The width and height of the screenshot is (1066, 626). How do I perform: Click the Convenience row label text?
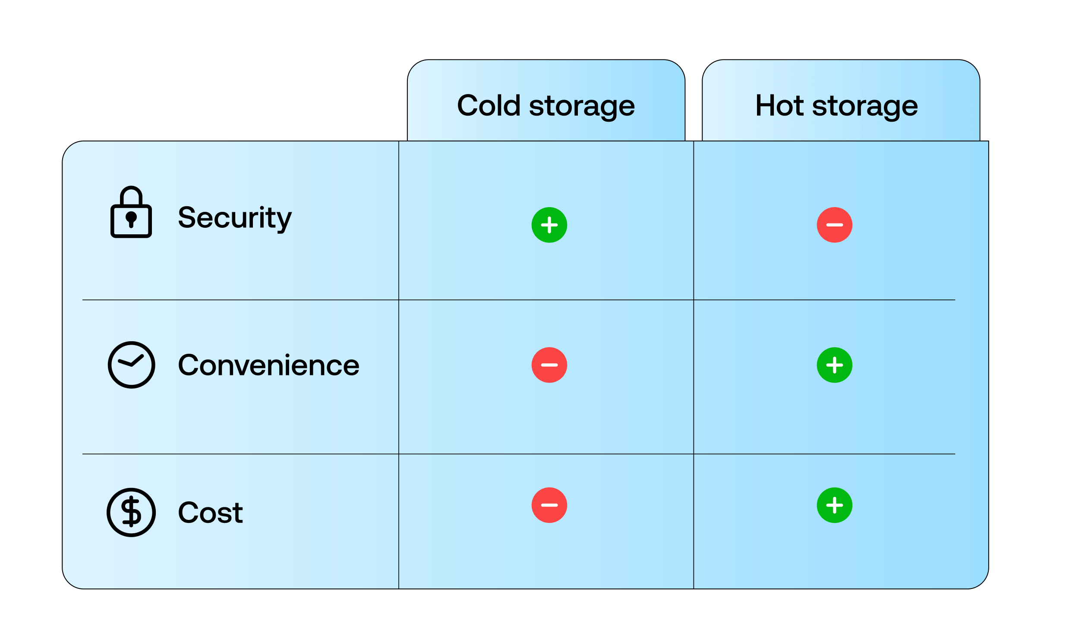click(x=268, y=365)
